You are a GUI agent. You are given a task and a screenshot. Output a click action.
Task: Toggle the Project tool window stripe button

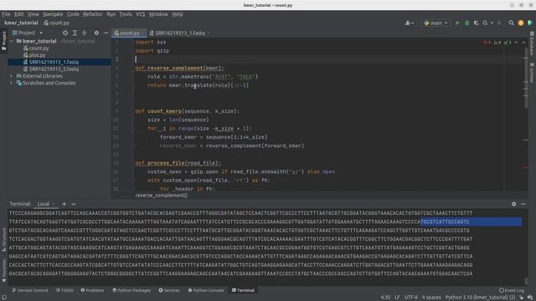point(3,40)
